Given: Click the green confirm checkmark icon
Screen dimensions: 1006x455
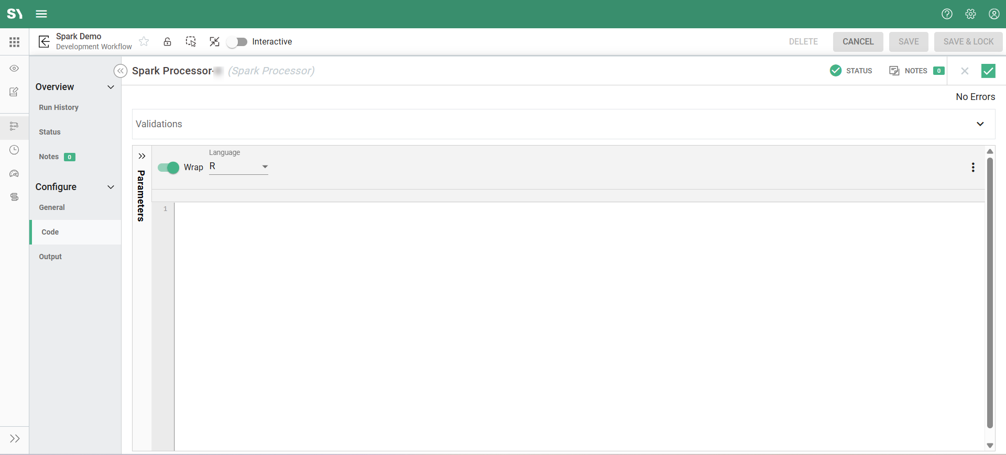Looking at the screenshot, I should [x=988, y=71].
